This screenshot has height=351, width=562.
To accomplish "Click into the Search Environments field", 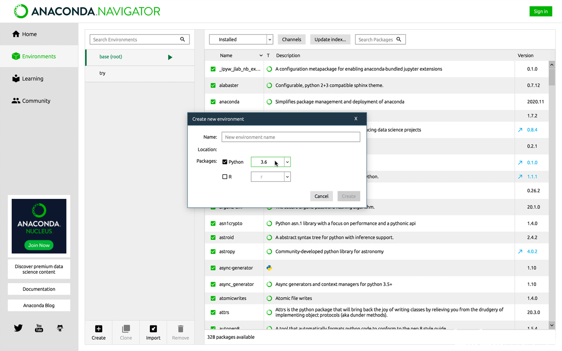I will click(x=140, y=40).
